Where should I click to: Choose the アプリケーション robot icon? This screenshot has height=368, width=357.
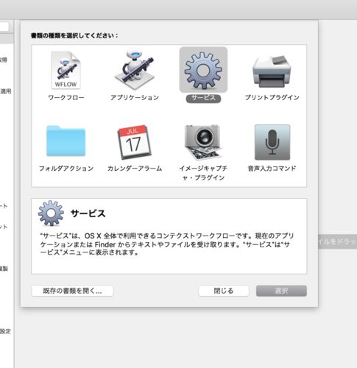coord(135,70)
